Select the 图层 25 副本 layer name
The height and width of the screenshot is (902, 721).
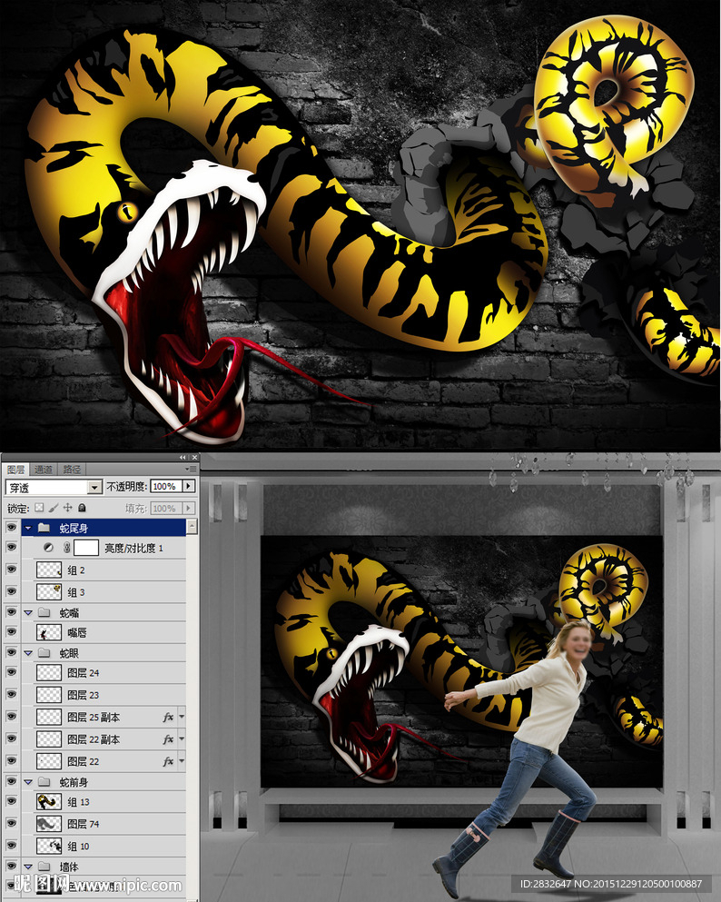point(94,718)
